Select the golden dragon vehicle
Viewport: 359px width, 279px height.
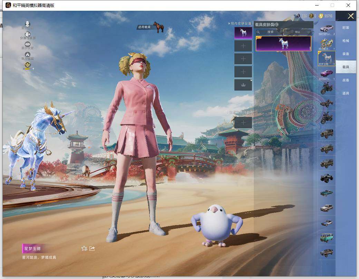(327, 44)
